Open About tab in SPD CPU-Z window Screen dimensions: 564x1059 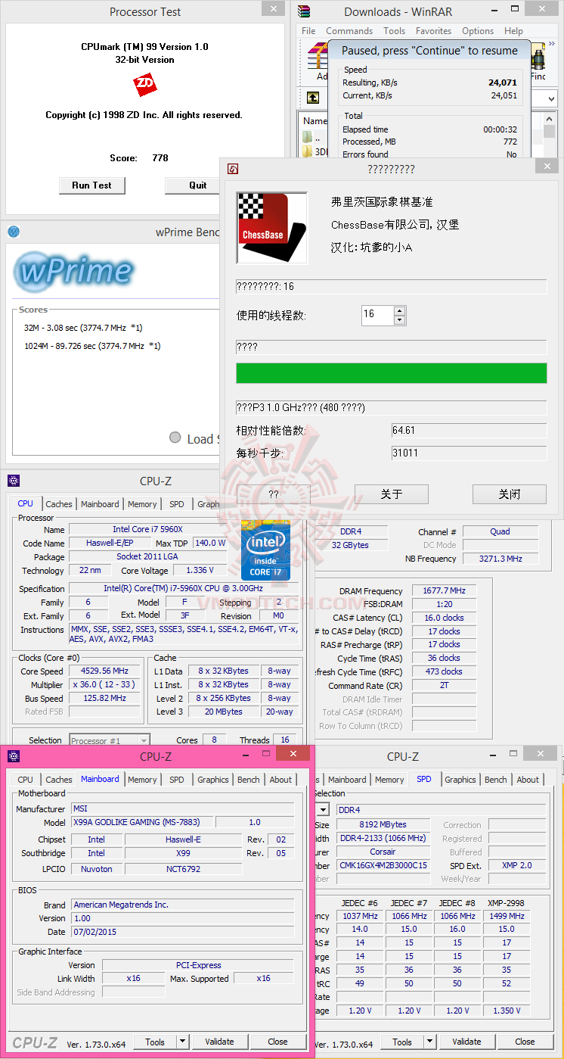[528, 780]
